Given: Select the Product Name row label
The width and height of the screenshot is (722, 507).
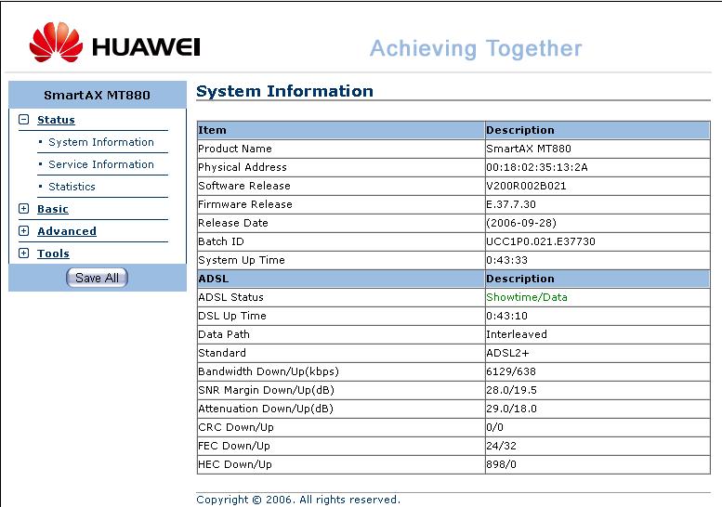Looking at the screenshot, I should (235, 149).
